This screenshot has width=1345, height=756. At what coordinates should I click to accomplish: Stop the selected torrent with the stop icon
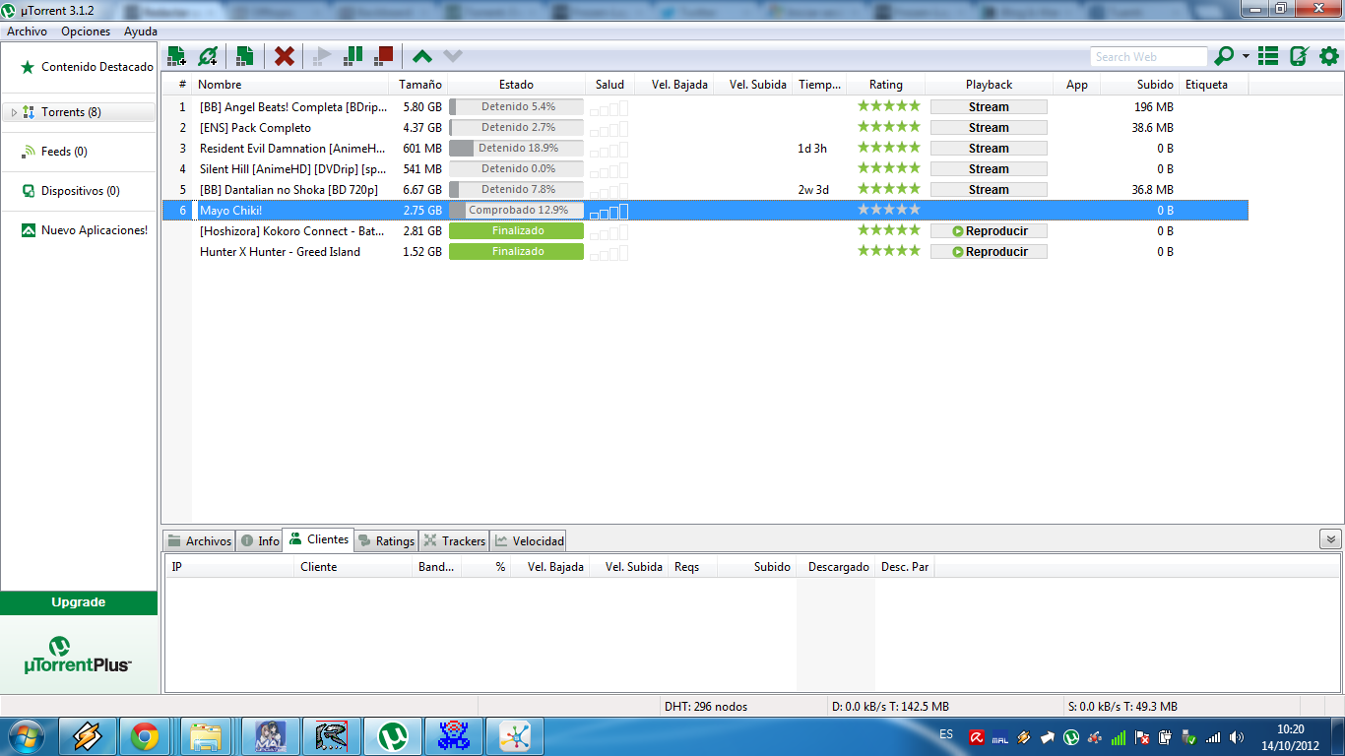click(383, 56)
